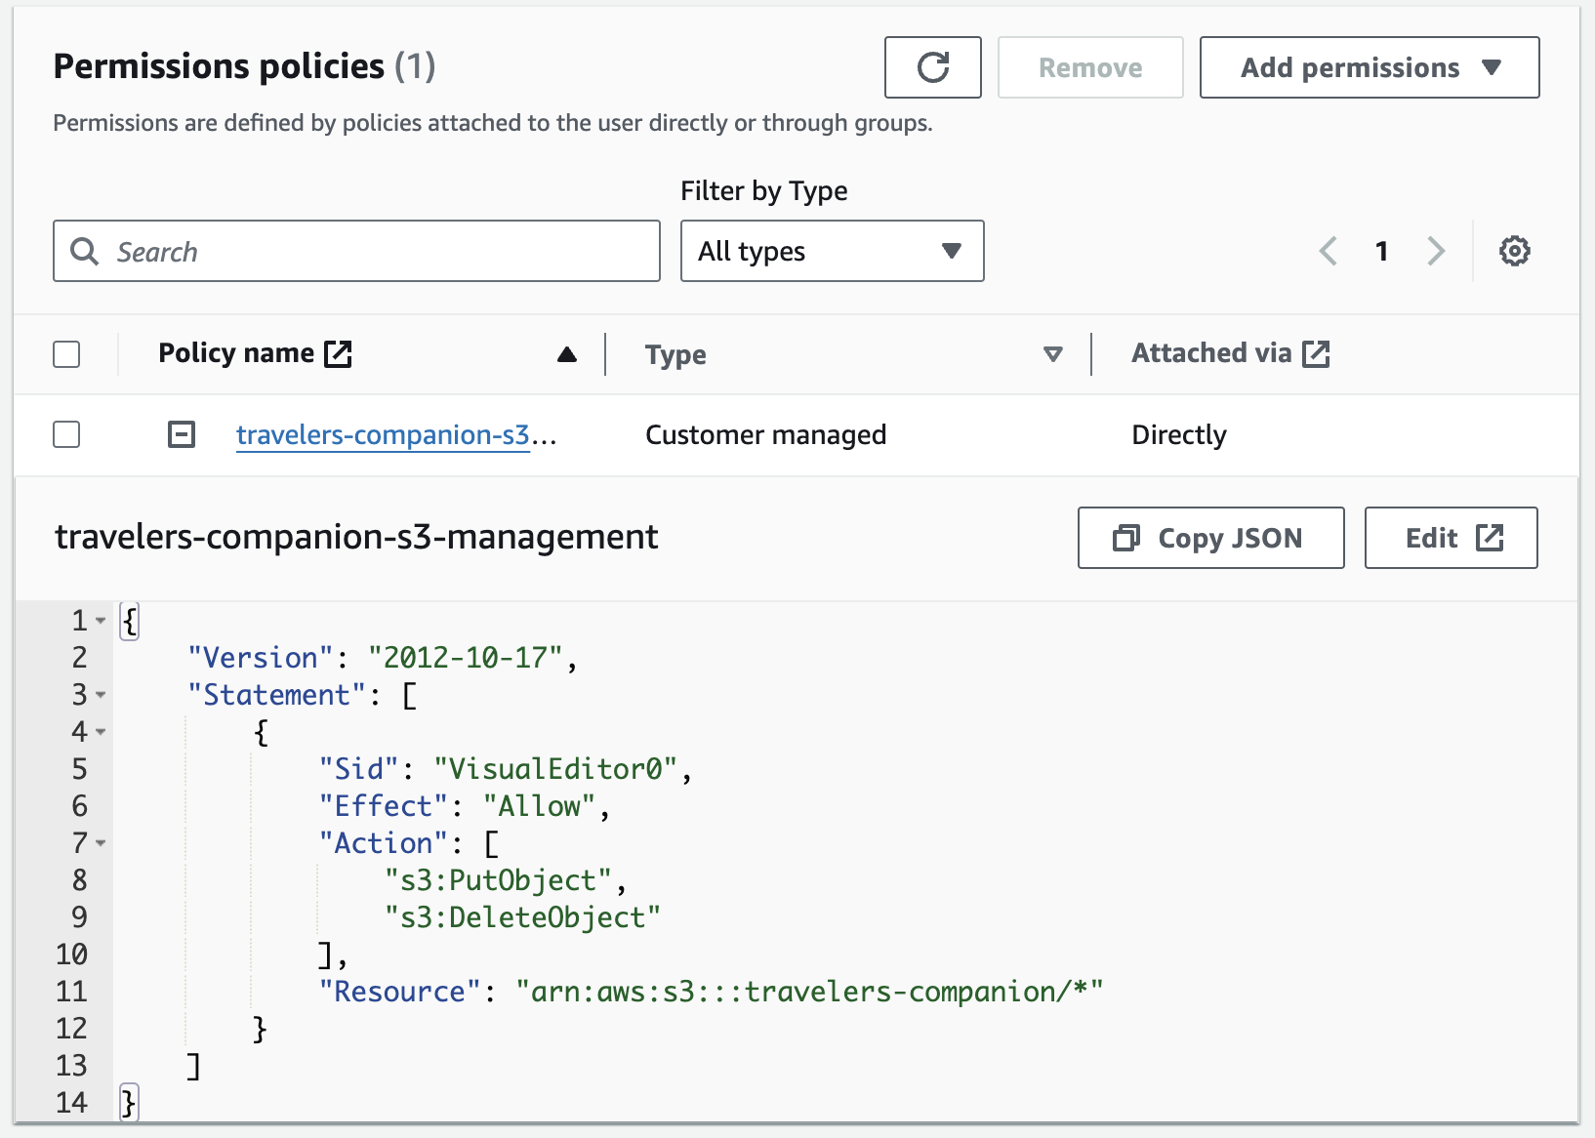Viewport: 1595px width, 1138px height.
Task: Open the travelers-companion-s3 policy link
Action: [x=383, y=434]
